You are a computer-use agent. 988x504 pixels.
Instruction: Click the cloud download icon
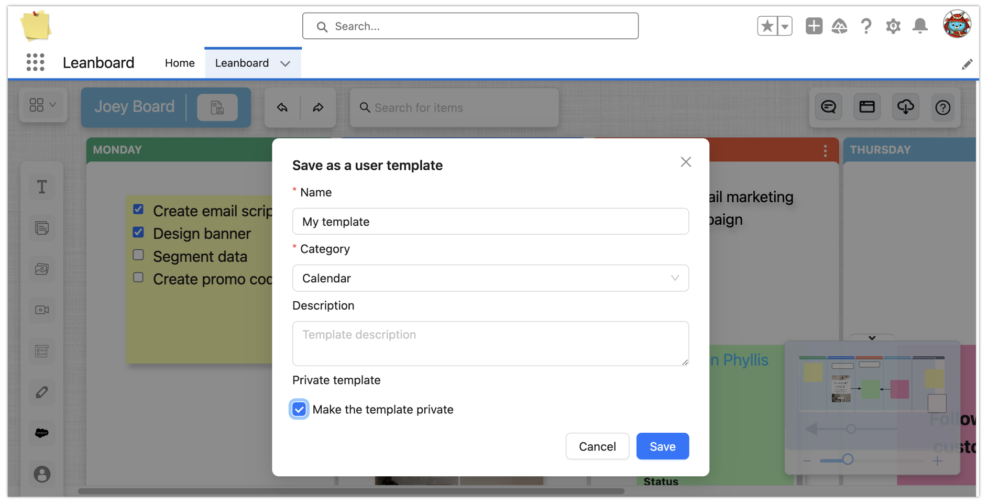(x=905, y=107)
